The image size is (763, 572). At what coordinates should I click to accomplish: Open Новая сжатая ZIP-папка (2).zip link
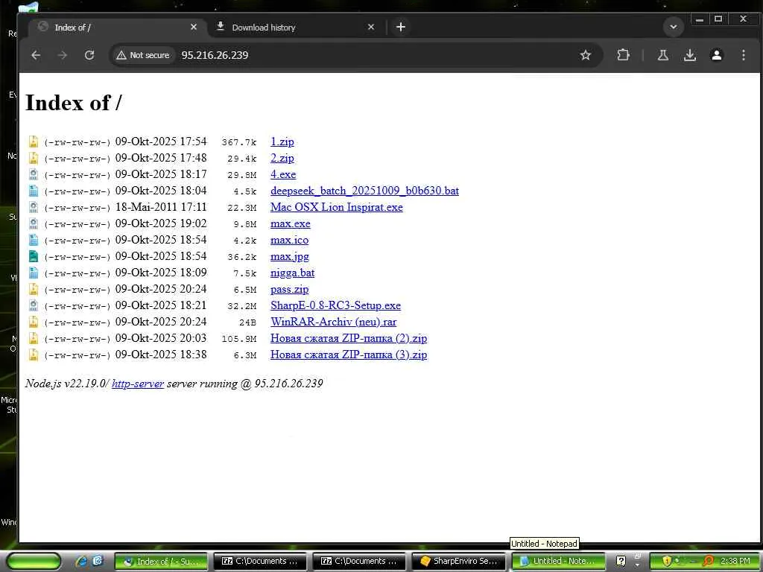349,339
